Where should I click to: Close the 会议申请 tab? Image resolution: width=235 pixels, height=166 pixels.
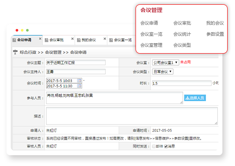click(40, 39)
